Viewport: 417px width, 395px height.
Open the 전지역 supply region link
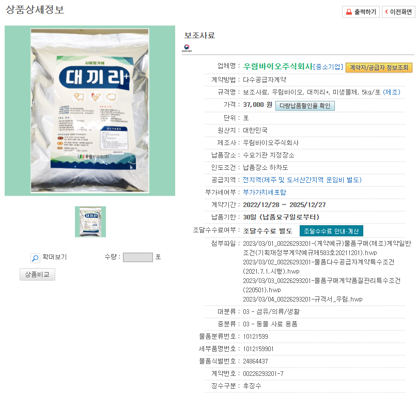coord(302,180)
